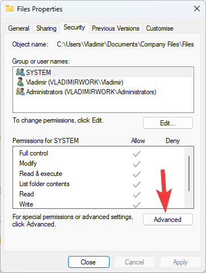The width and height of the screenshot is (206, 273).
Task: Click the Close button at the bottom
Action: coord(89,262)
